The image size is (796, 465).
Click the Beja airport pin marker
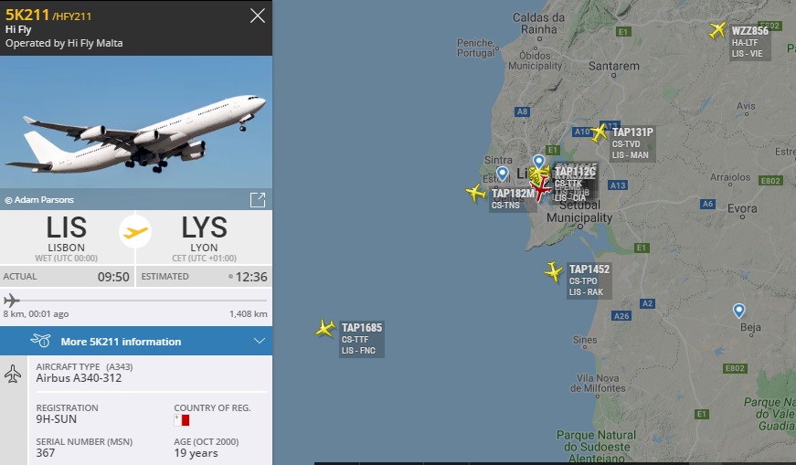[x=738, y=311]
